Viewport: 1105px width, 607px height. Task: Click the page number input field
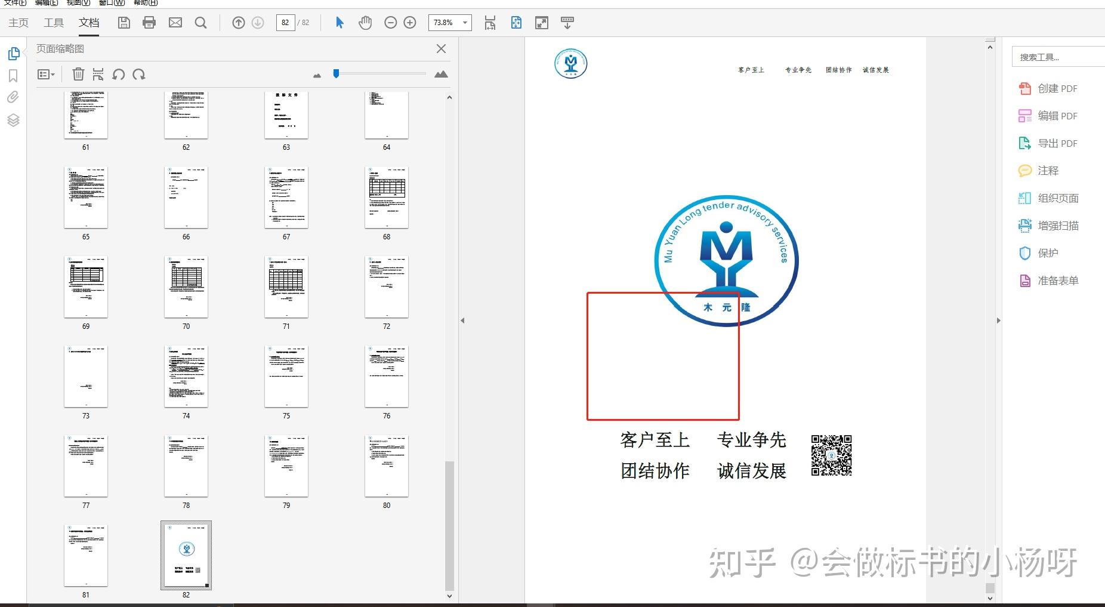coord(285,23)
